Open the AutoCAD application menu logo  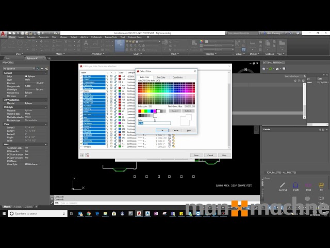(x=3, y=34)
